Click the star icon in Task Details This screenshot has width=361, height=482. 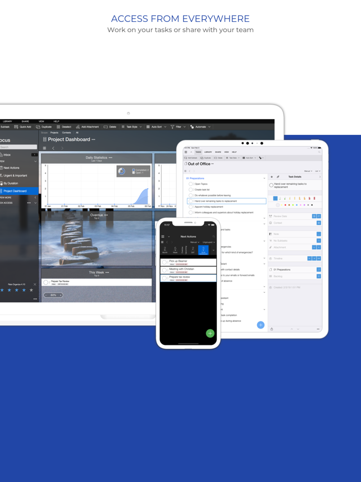coord(272,177)
